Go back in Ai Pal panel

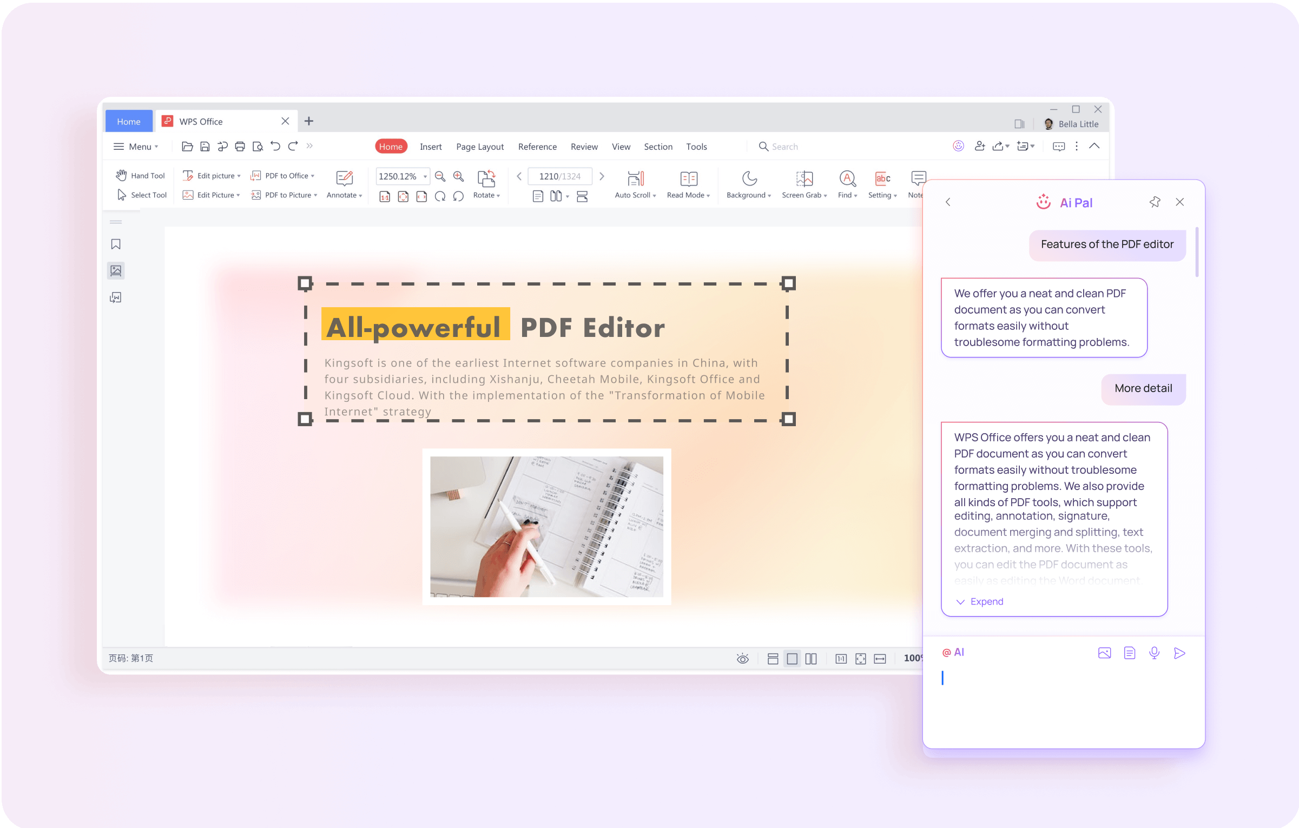click(947, 202)
